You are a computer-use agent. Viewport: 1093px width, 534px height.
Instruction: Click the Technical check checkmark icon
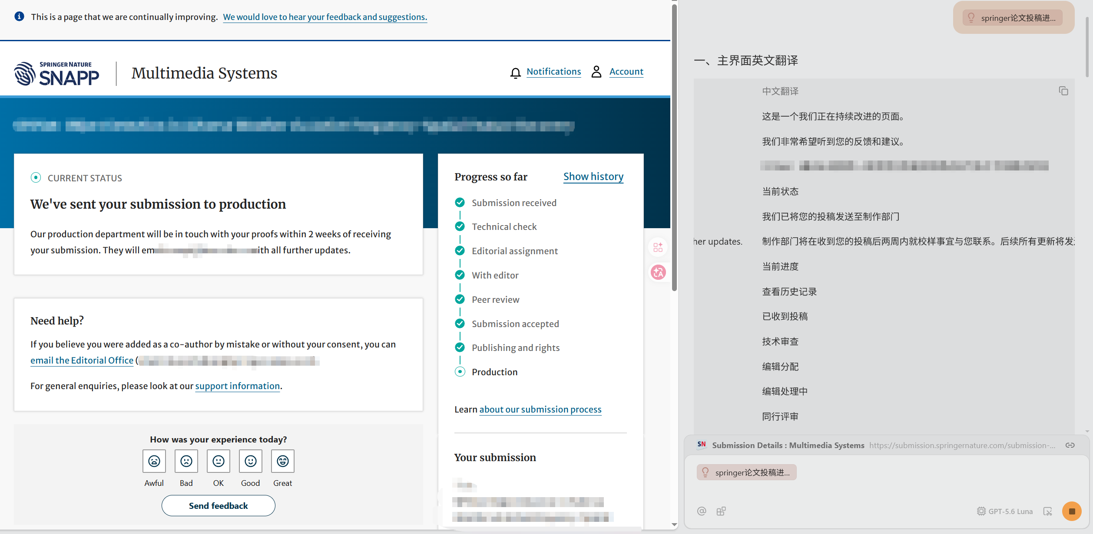pyautogui.click(x=460, y=226)
